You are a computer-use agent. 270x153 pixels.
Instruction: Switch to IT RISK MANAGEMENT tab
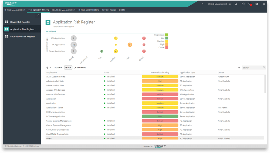[x=15, y=10]
